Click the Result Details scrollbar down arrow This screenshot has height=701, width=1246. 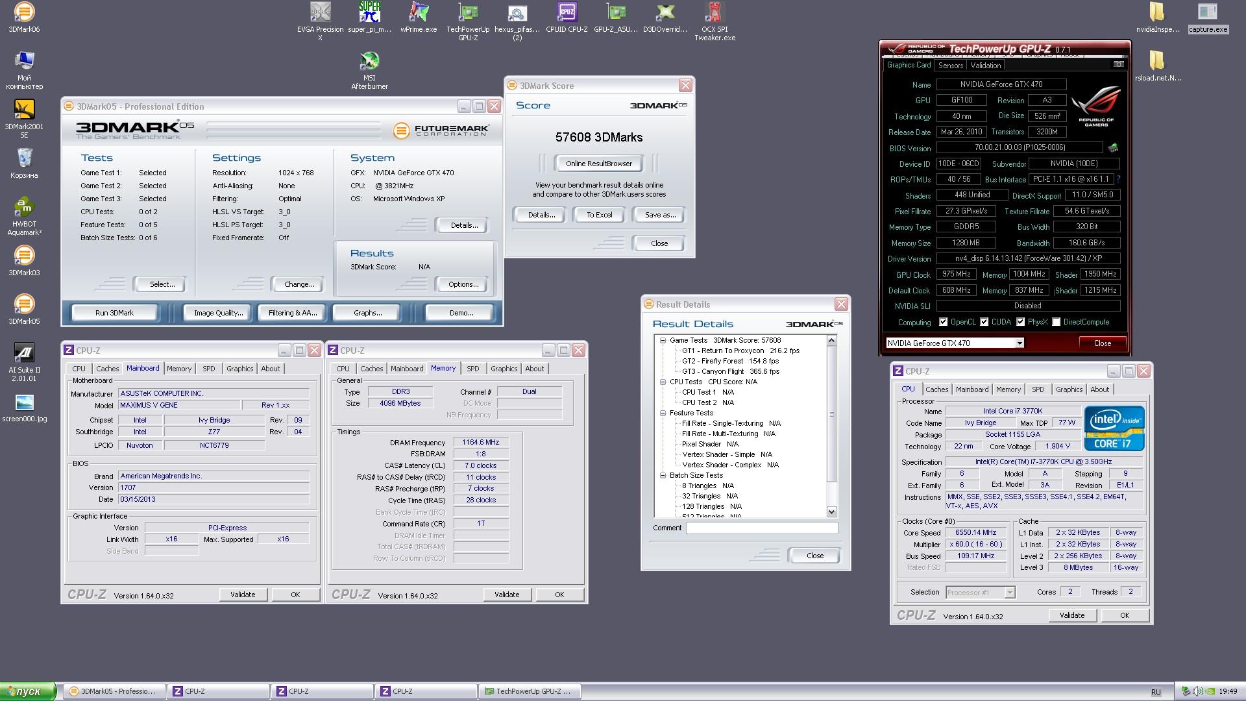(x=832, y=512)
